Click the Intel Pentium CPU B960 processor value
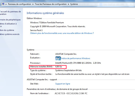135x96 pixels. coord(78,63)
